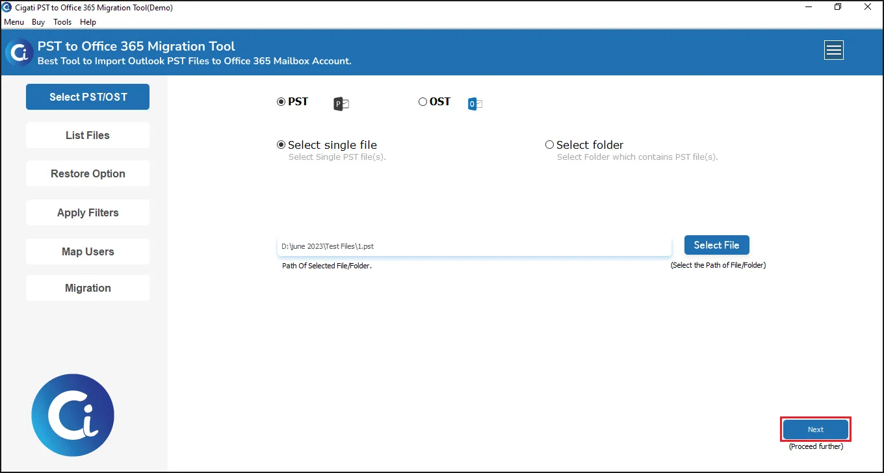Screen dimensions: 884x473
Task: Click the Next button
Action: tap(816, 429)
